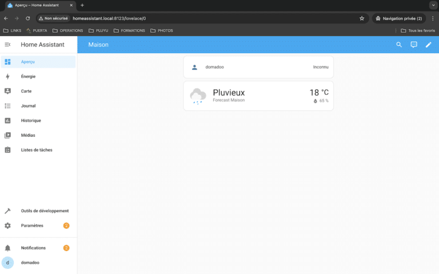Open the Journal logbook
Screen dimensions: 439x274
pyautogui.click(x=38, y=106)
